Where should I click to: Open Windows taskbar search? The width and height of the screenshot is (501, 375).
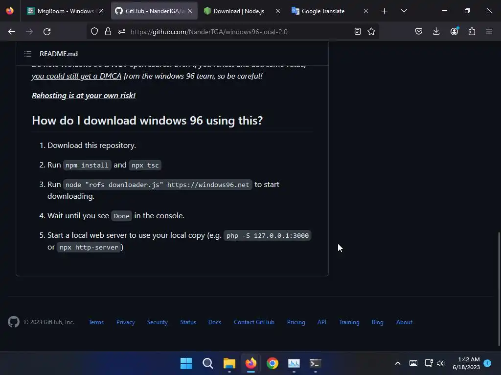click(207, 363)
